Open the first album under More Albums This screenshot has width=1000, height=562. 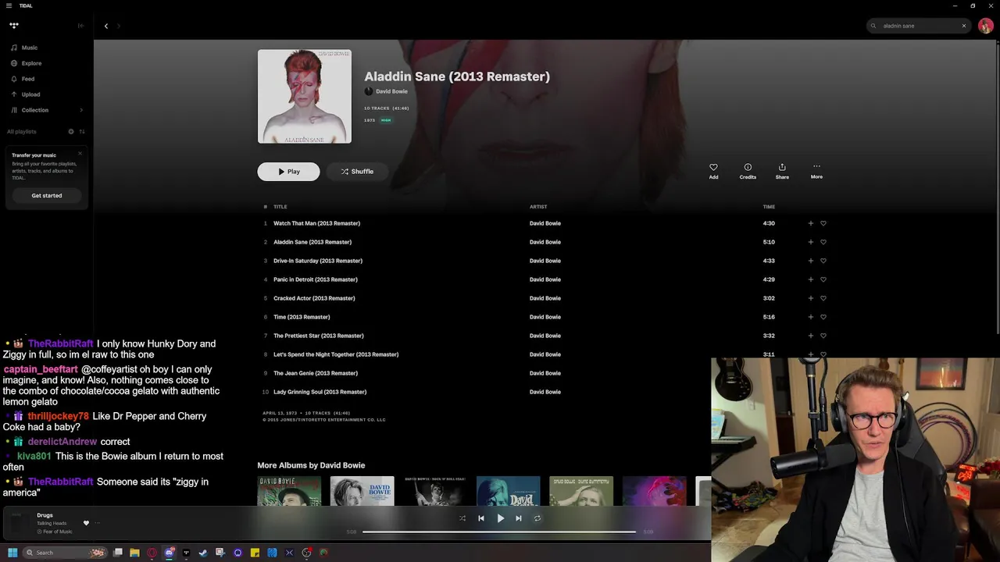(289, 491)
